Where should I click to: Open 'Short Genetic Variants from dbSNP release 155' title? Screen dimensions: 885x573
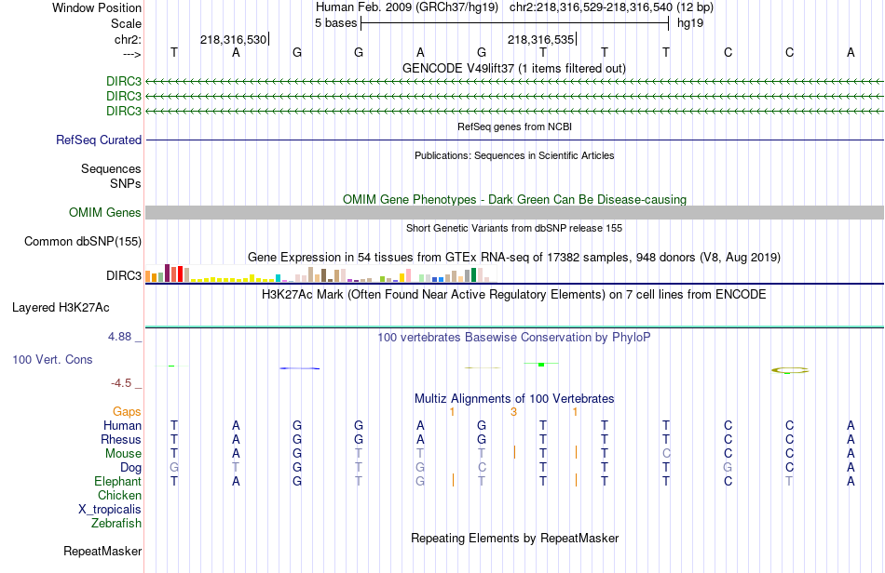pos(514,228)
